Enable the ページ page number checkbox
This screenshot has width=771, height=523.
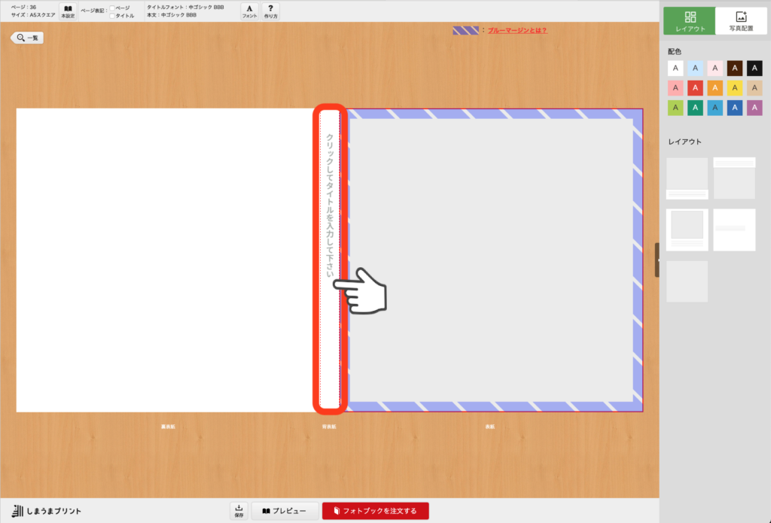[x=113, y=8]
